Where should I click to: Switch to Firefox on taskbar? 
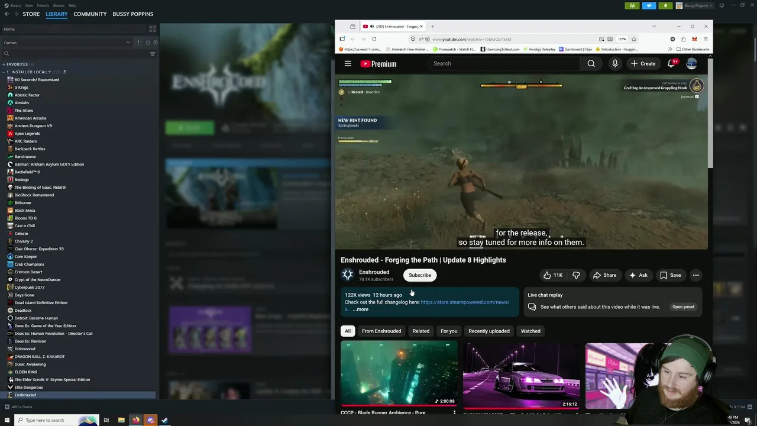tap(135, 420)
